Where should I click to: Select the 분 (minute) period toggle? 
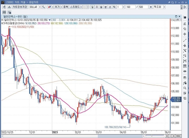[105, 7]
